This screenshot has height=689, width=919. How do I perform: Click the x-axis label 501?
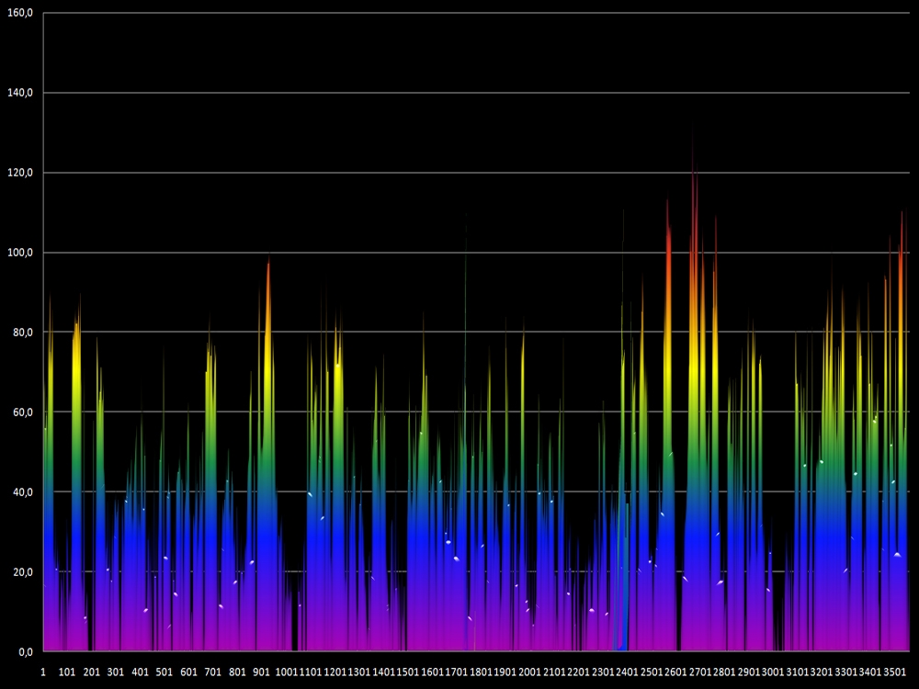tap(165, 672)
